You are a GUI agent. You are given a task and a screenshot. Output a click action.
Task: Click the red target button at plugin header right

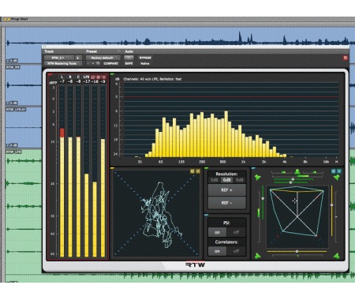[x=346, y=58]
